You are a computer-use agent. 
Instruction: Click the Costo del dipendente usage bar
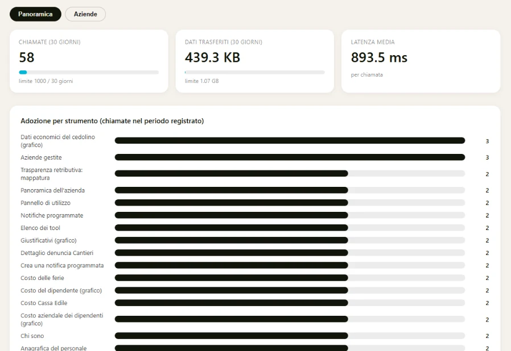290,290
